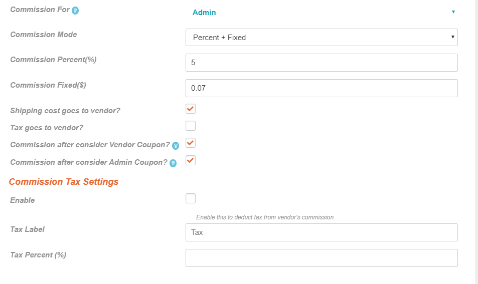
Task: Click the Shipping cost goes to vendor label
Action: pyautogui.click(x=65, y=111)
